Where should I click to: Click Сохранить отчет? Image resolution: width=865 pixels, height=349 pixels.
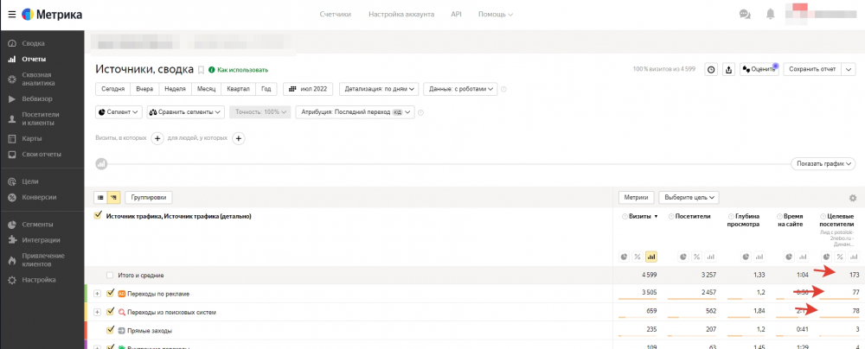click(812, 69)
